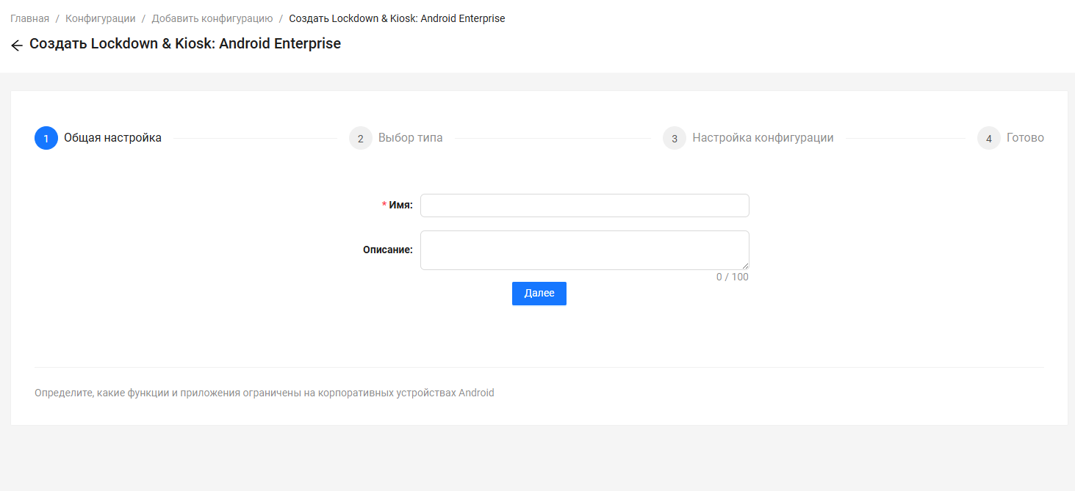Viewport: 1075px width, 491px height.
Task: Select the Настройка конфигурации step label
Action: pos(763,138)
